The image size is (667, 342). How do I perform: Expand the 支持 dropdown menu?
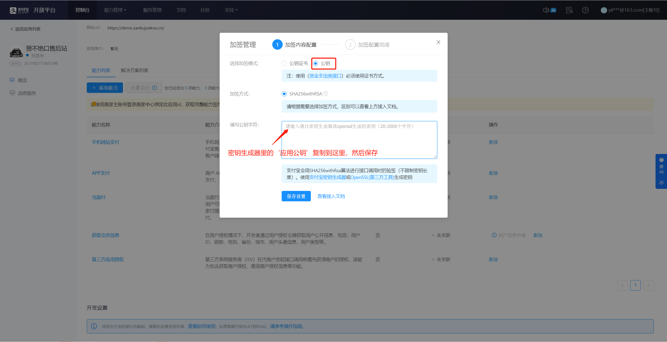click(x=231, y=10)
